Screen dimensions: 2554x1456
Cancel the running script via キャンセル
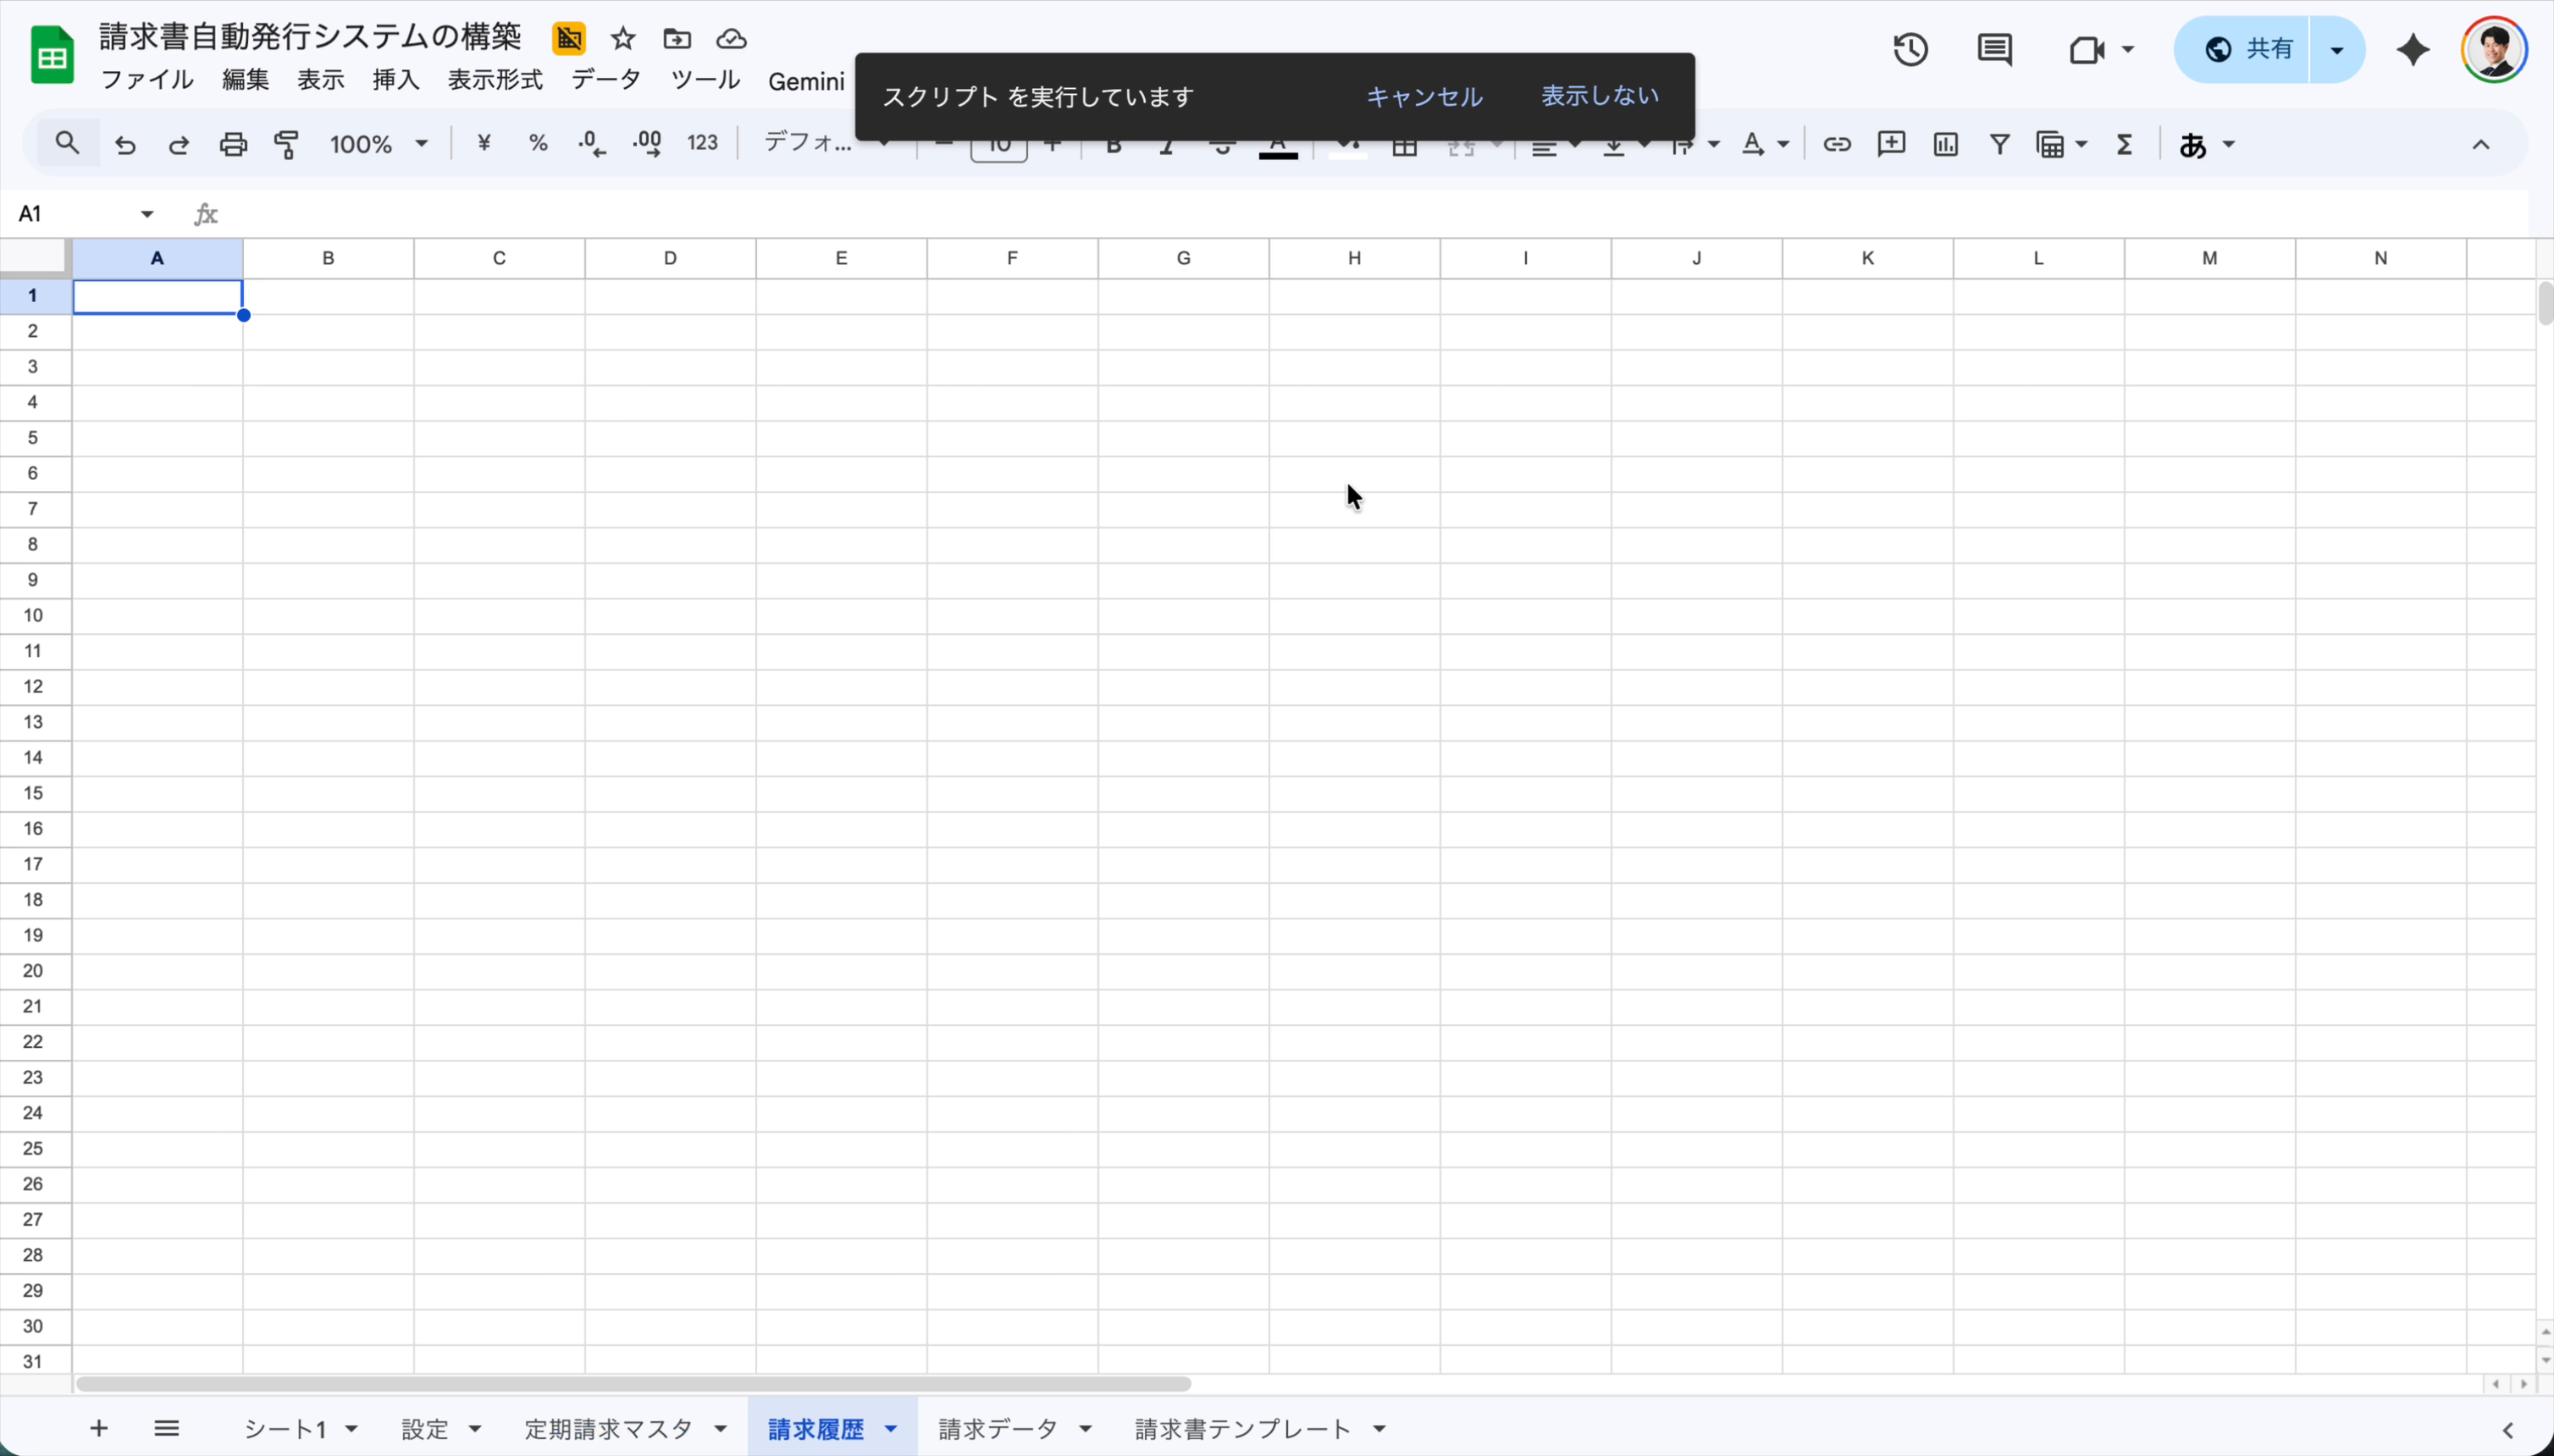pos(1424,96)
